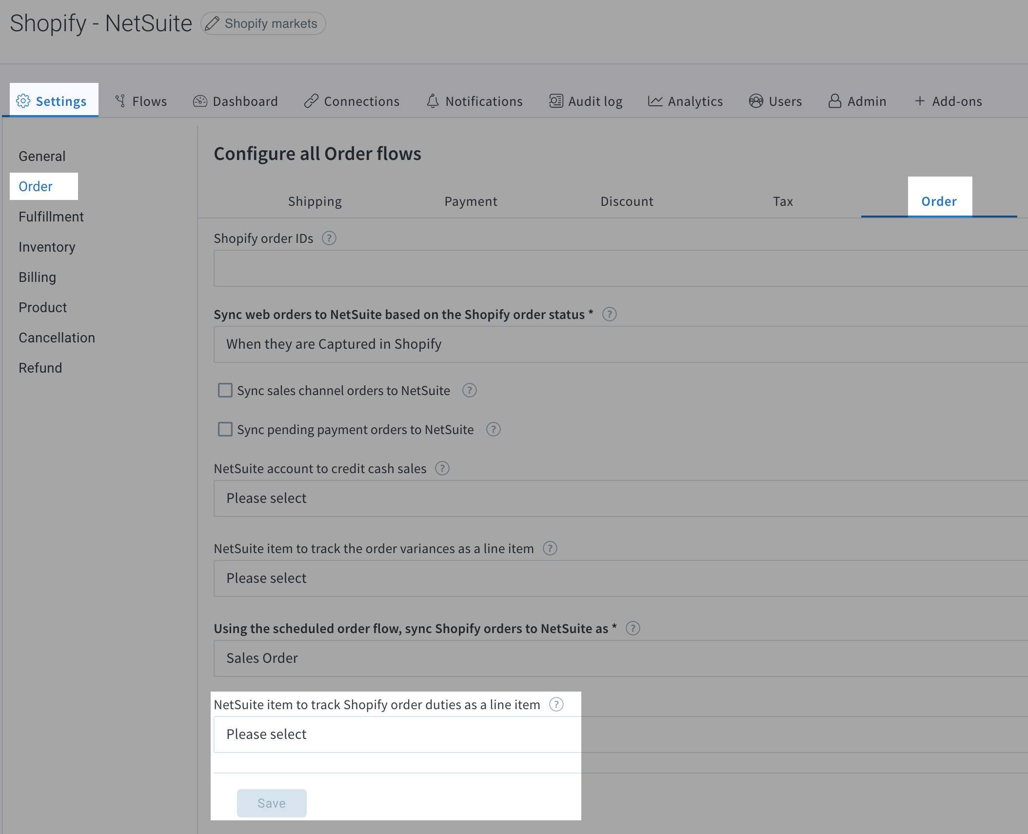Go to Order settings in sidebar
The width and height of the screenshot is (1028, 834).
pyautogui.click(x=36, y=186)
